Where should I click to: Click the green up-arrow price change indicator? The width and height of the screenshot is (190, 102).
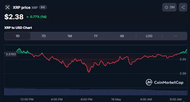pyautogui.click(x=28, y=17)
